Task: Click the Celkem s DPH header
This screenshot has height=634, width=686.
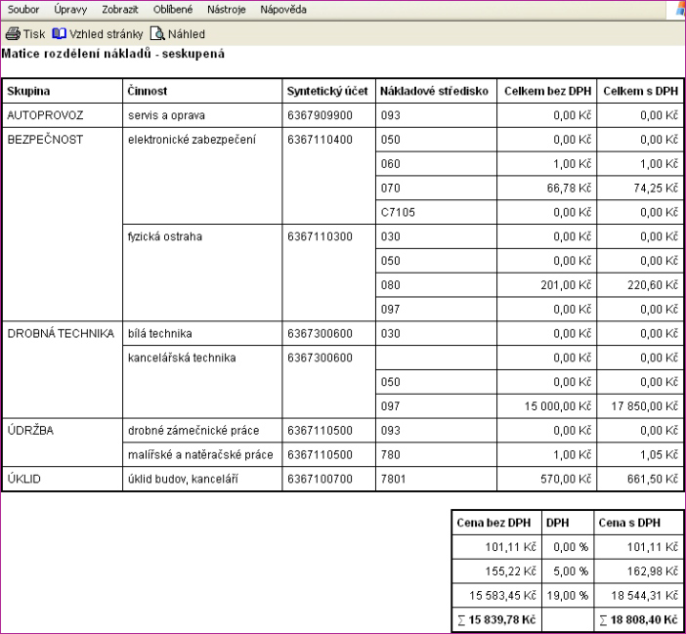Action: pos(640,91)
